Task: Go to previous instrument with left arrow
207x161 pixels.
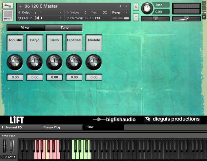Action: pyautogui.click(x=120, y=6)
